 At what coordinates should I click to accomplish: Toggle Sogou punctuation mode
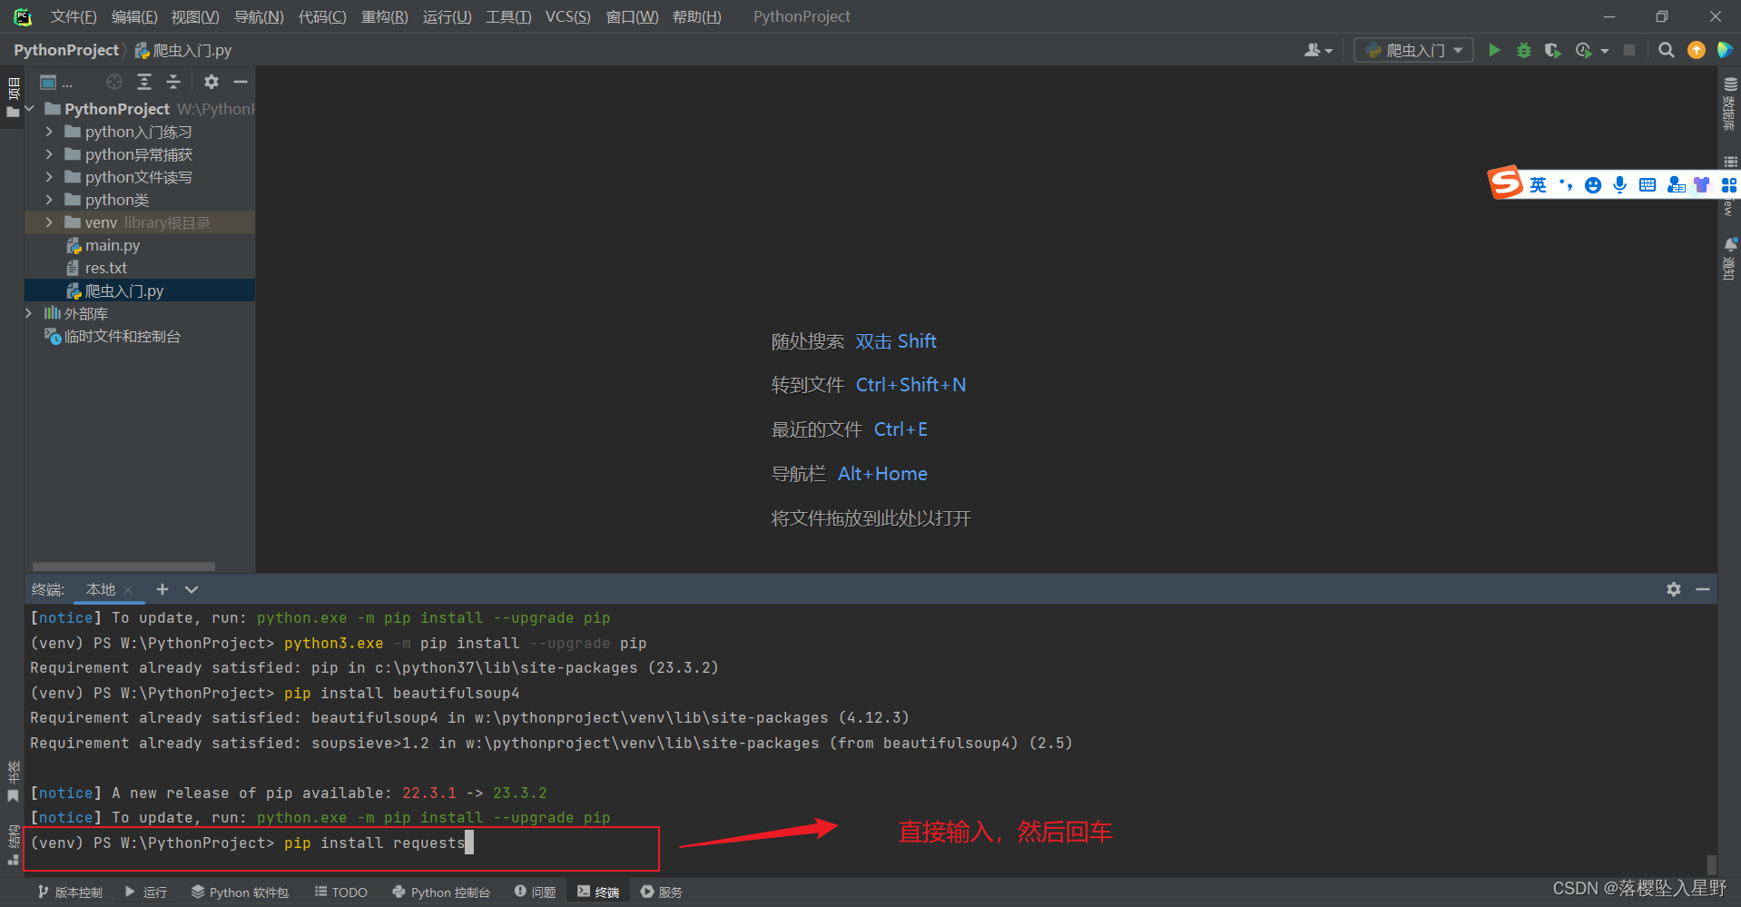click(x=1566, y=185)
